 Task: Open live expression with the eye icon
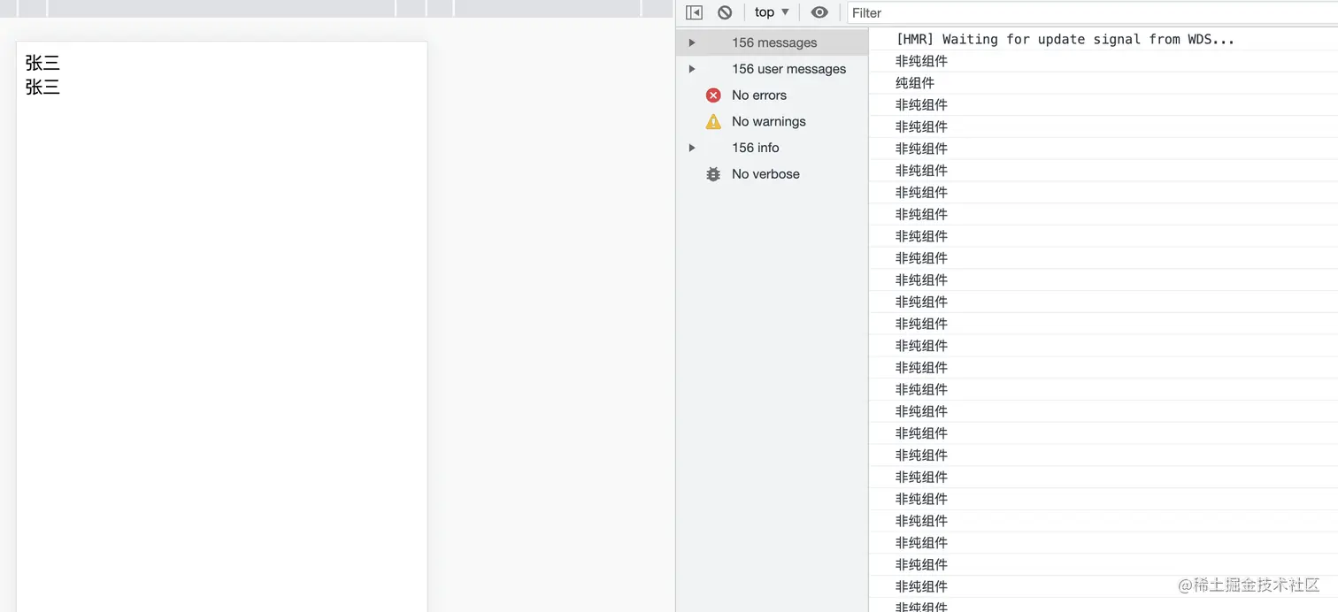(819, 12)
